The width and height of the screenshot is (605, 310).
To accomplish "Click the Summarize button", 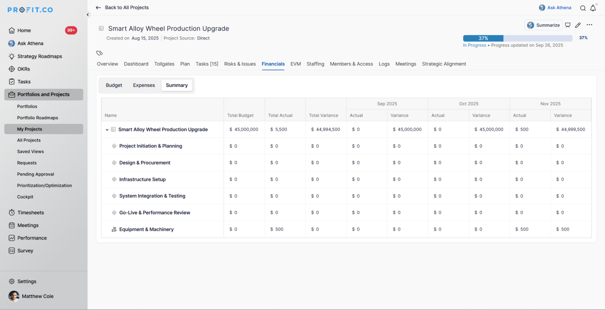I will point(543,25).
